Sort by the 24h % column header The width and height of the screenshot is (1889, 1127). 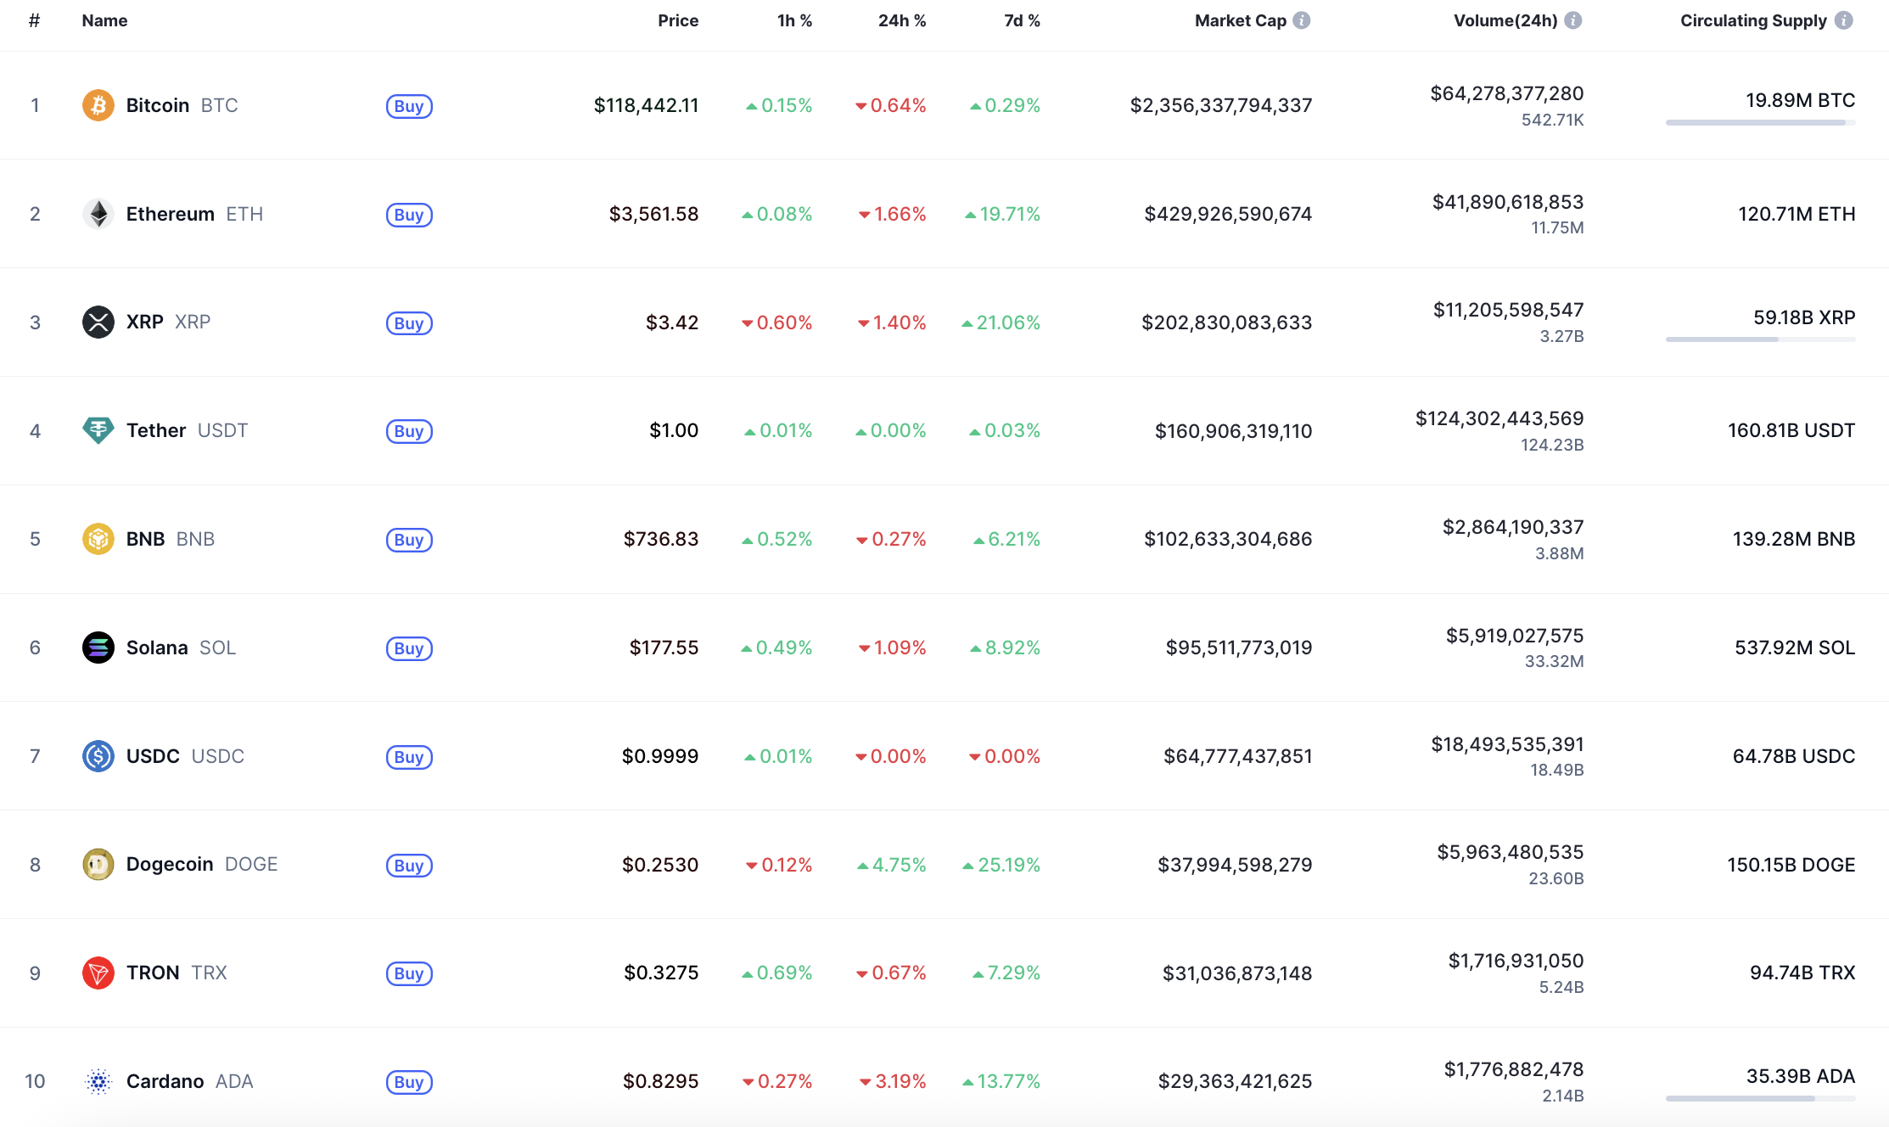[901, 20]
